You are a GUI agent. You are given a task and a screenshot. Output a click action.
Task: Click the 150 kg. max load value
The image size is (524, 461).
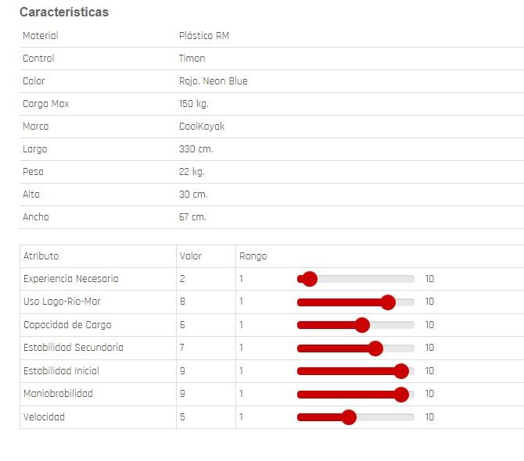[x=194, y=104]
